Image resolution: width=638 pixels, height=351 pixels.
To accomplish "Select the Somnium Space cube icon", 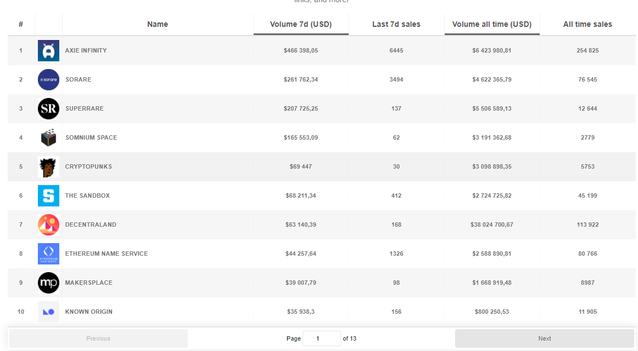I will [48, 137].
